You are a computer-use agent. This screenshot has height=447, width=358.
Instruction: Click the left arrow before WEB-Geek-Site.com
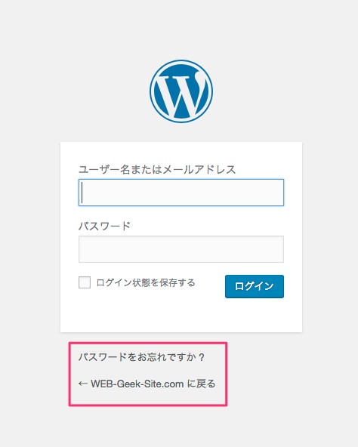(83, 384)
